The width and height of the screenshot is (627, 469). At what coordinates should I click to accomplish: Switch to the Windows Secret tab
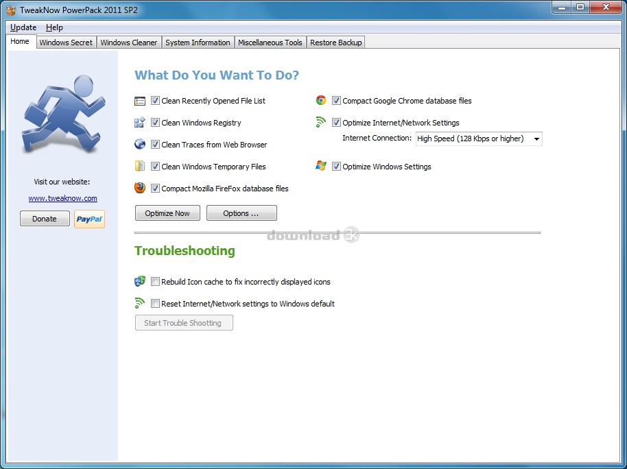66,43
